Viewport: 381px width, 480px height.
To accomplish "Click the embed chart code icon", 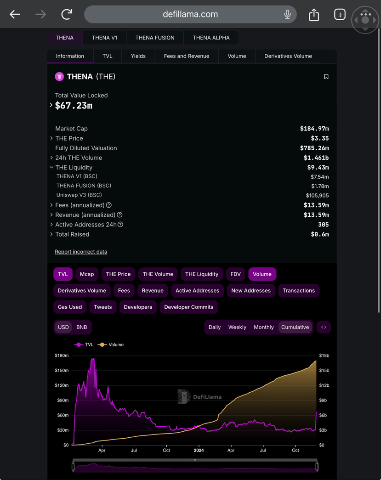I will click(x=324, y=327).
